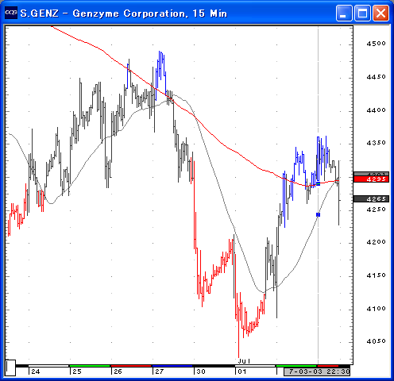Viewport: 394px width, 381px height.
Task: Click the 4050 price axis label
Action: coord(376,341)
